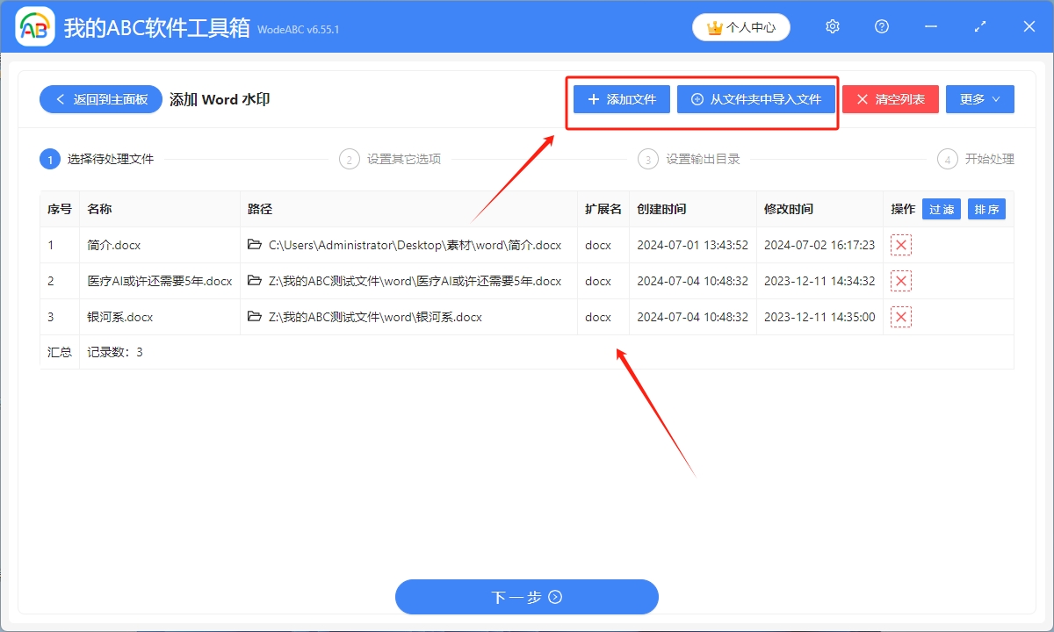
Task: Click the 添加文件 button
Action: pos(620,99)
